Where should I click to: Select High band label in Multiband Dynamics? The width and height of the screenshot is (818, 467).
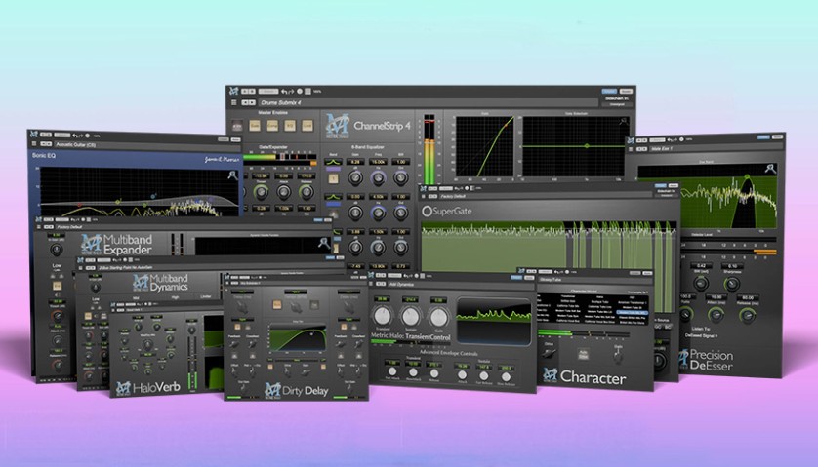175,297
